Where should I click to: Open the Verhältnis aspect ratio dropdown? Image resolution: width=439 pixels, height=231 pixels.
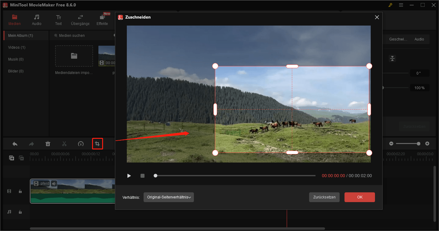click(169, 197)
